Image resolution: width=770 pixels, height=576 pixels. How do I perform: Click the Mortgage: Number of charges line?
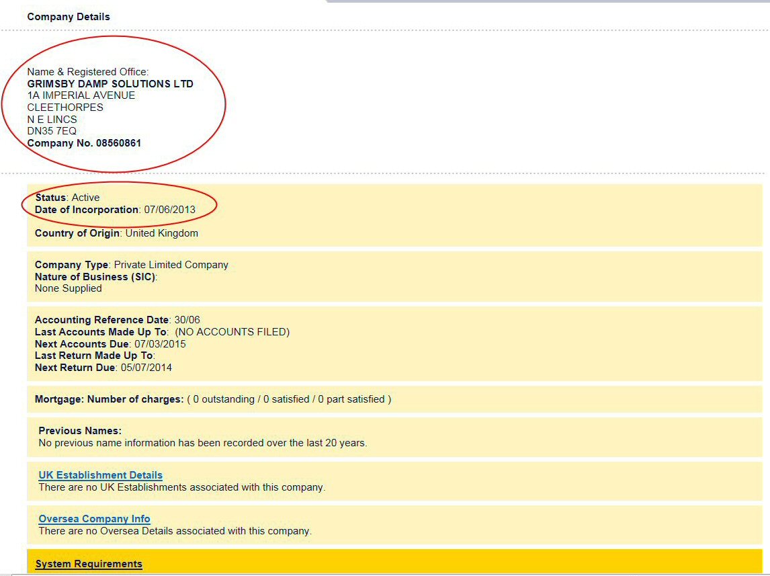tap(212, 399)
